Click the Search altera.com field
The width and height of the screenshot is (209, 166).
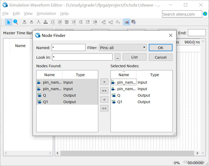click(x=182, y=14)
